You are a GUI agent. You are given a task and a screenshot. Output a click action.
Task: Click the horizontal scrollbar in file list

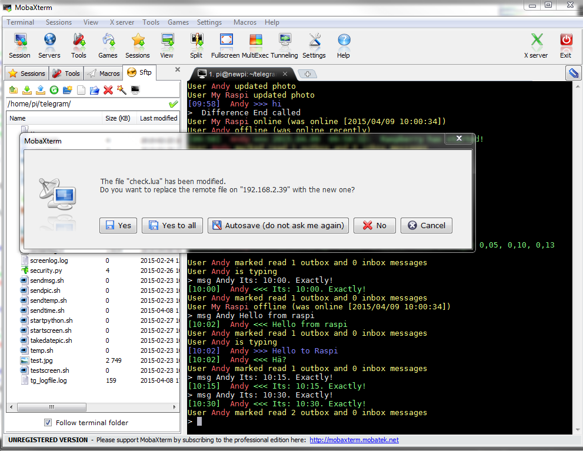point(52,407)
